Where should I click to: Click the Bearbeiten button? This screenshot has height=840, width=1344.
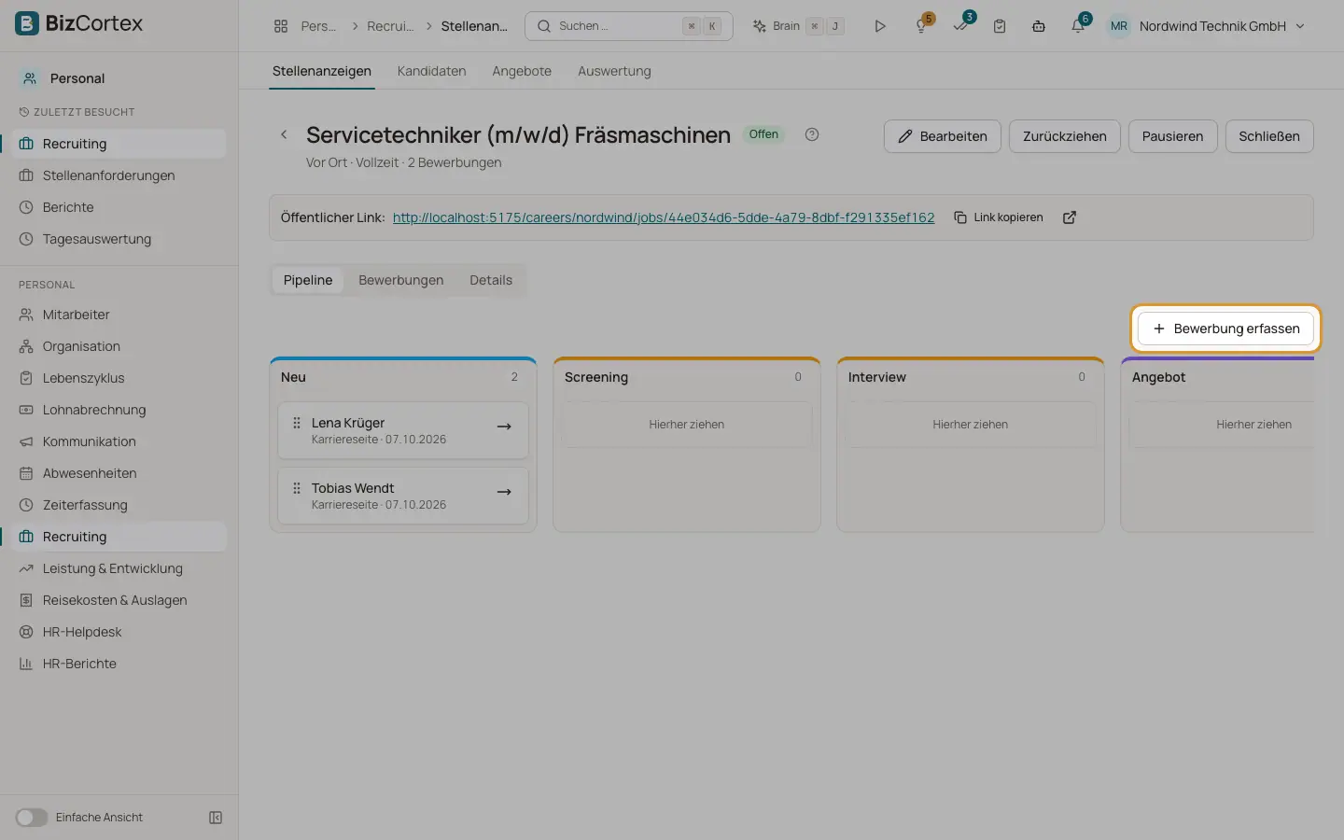pos(943,136)
